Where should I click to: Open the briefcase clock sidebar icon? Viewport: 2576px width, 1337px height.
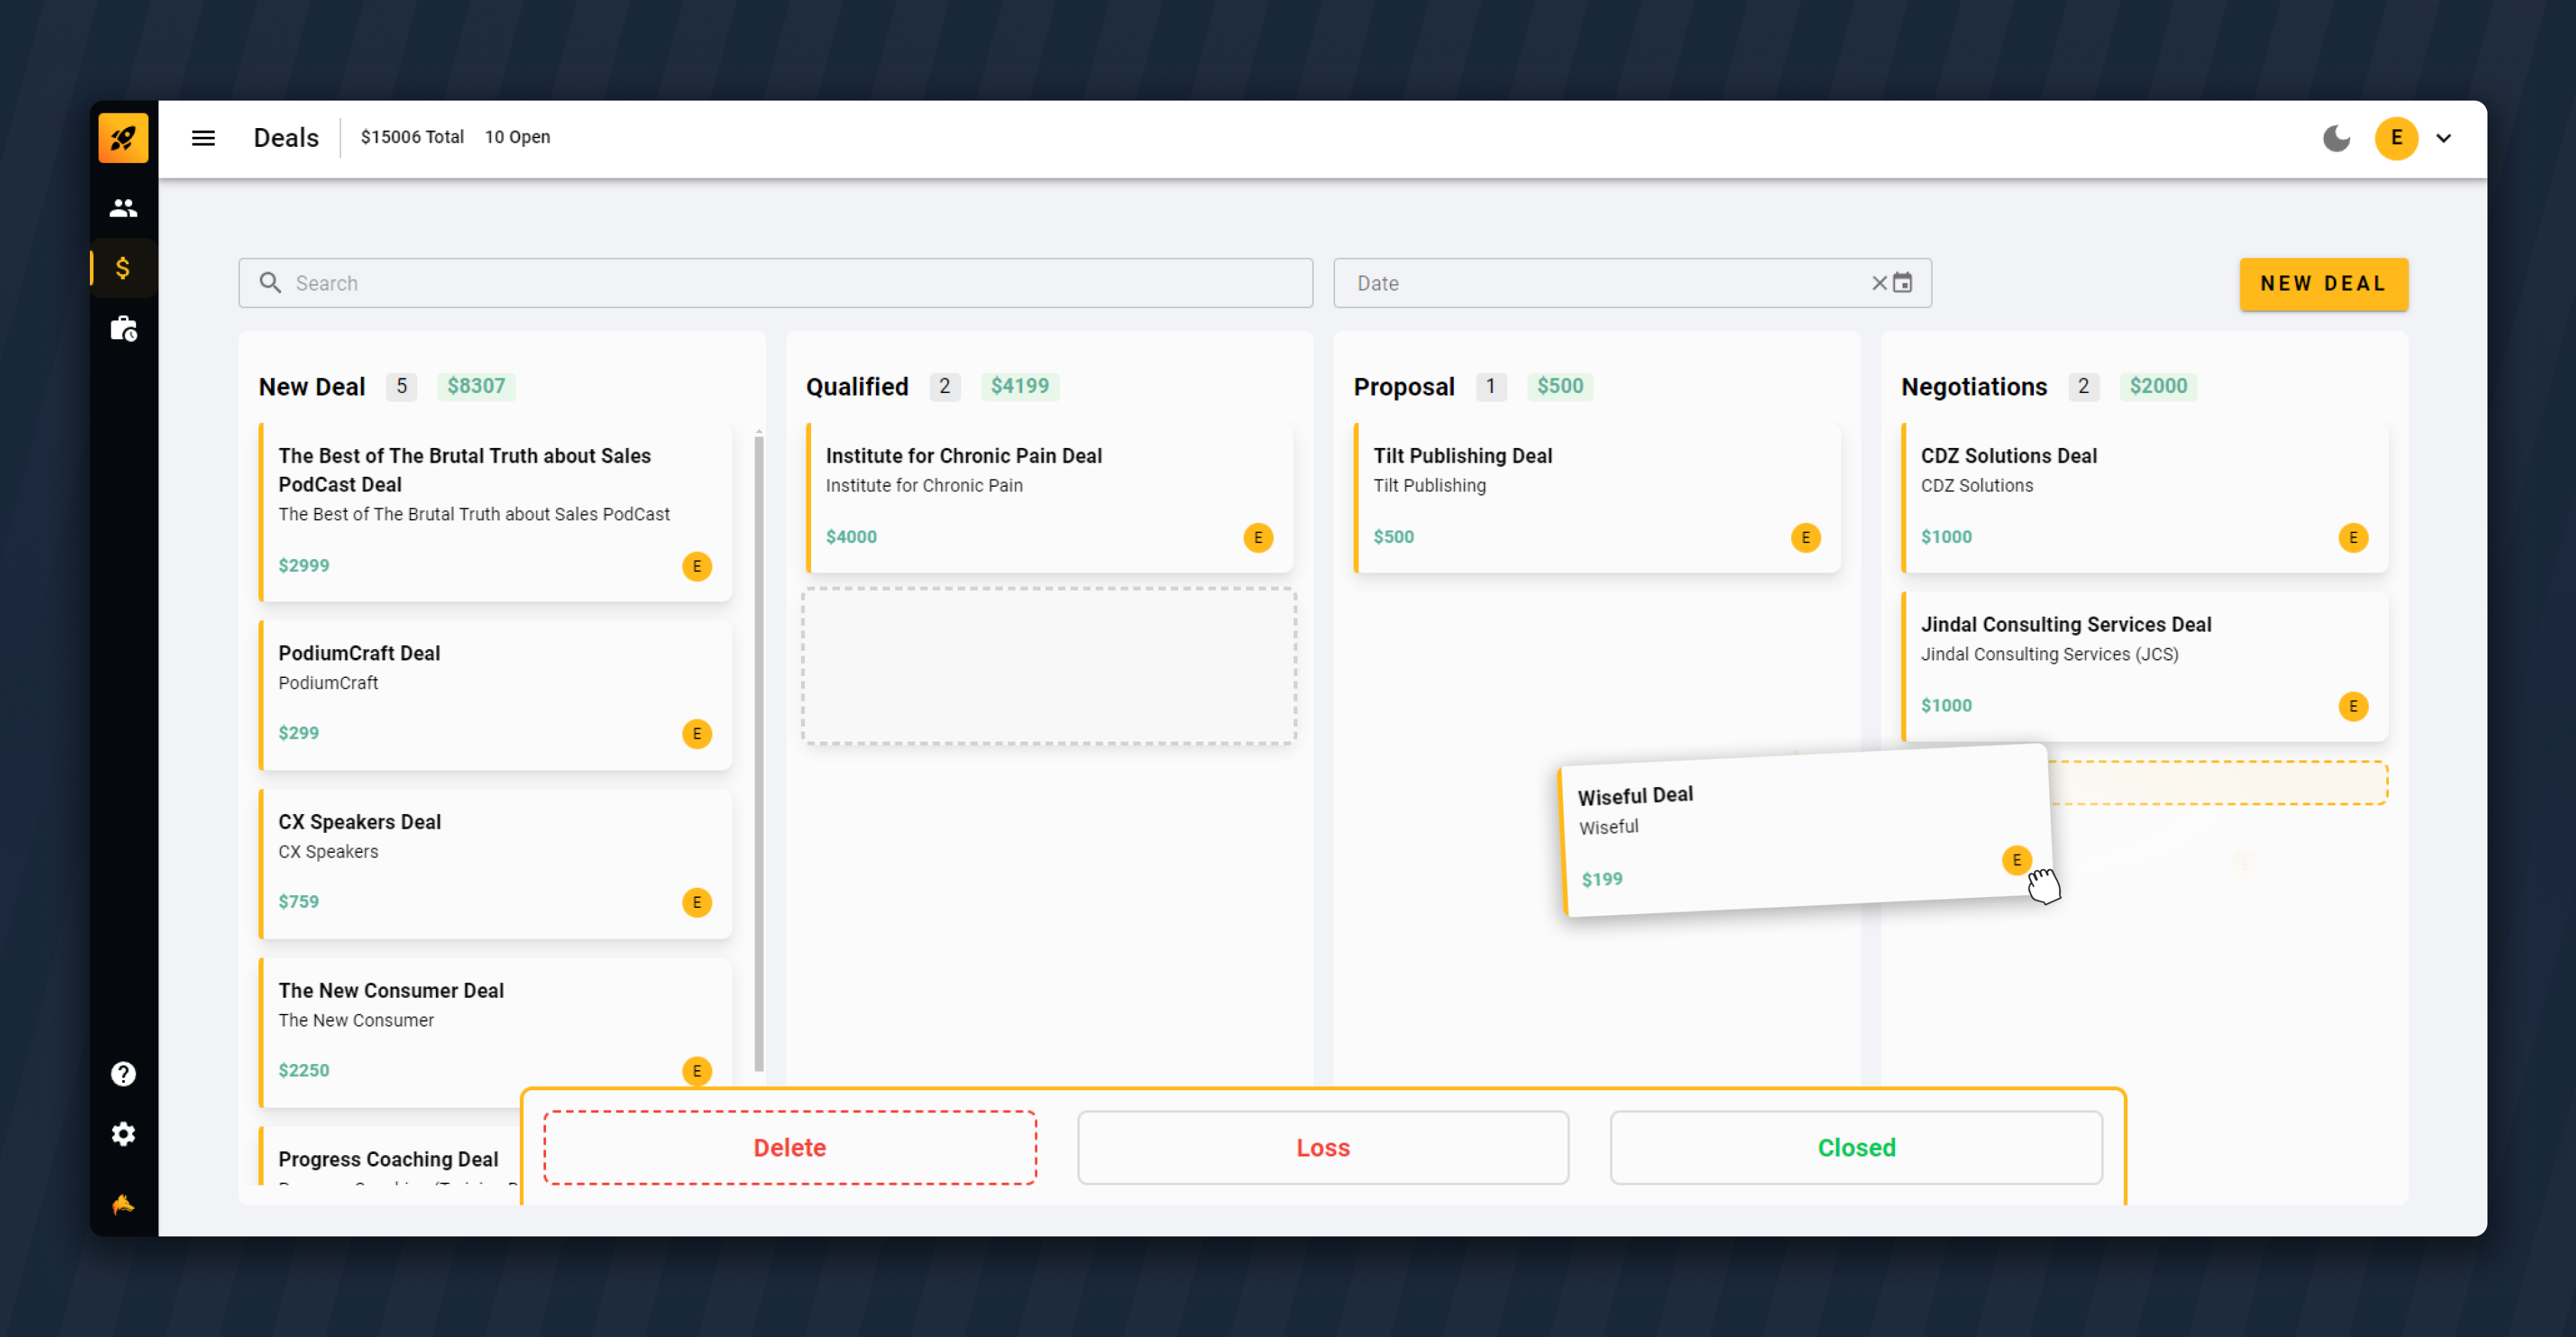pyautogui.click(x=123, y=329)
